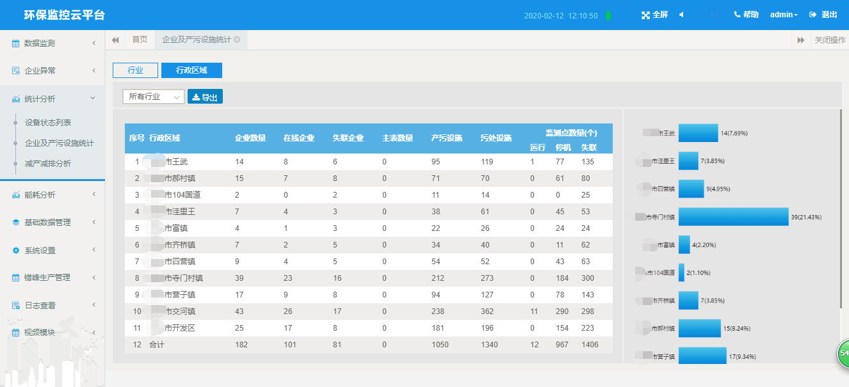Click the chart panel vertical scrollbar
This screenshot has width=849, height=387.
[x=841, y=217]
